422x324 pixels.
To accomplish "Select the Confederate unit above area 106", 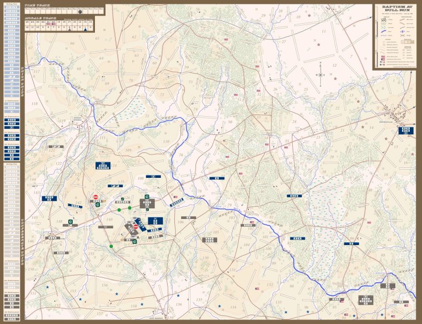I will click(x=188, y=217).
